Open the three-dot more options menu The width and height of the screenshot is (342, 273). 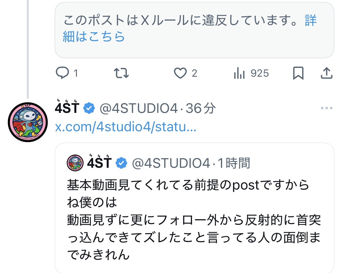pyautogui.click(x=326, y=108)
